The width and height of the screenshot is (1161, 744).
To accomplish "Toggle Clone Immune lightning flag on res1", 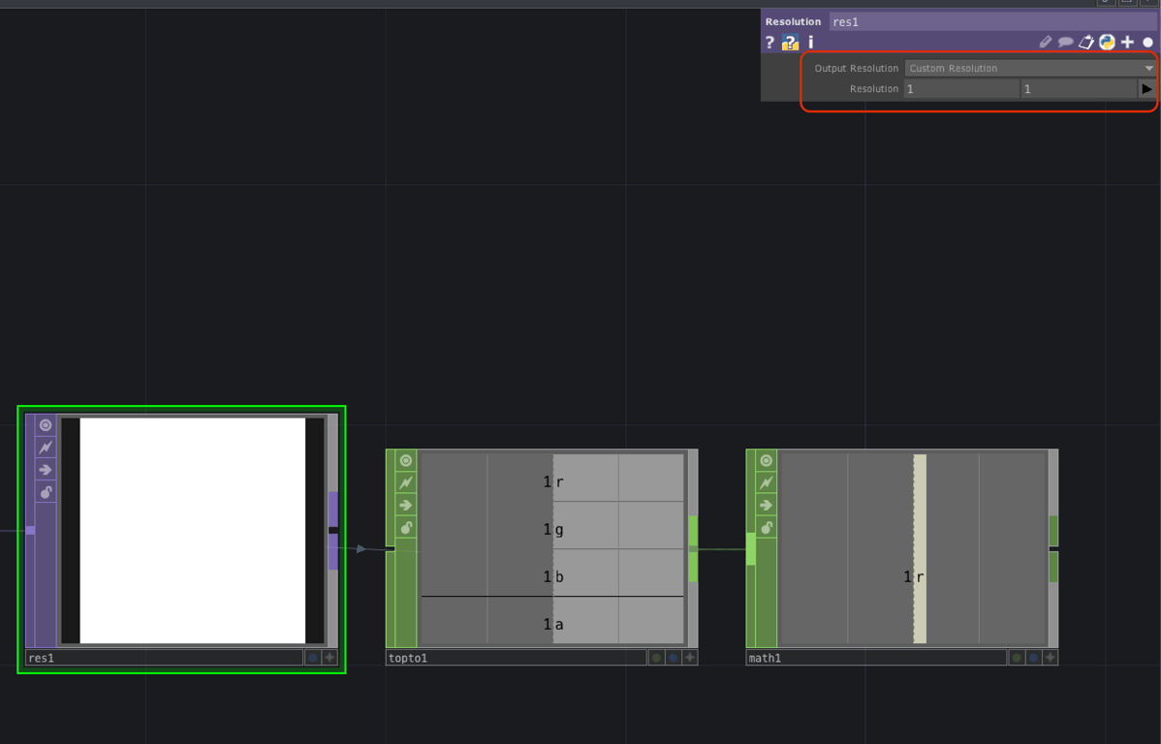I will [46, 448].
